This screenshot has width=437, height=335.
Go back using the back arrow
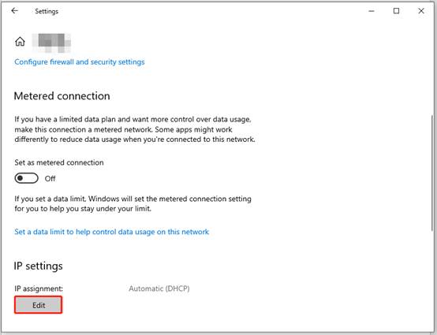[14, 11]
